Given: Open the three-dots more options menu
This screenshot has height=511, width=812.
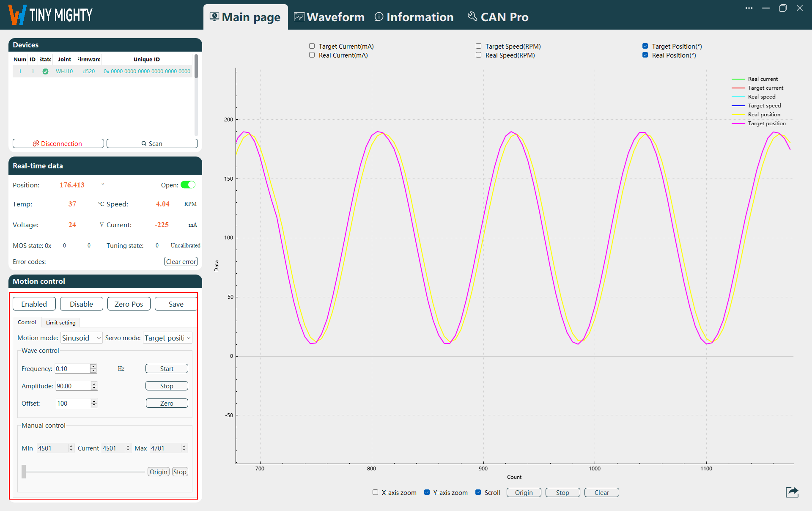Looking at the screenshot, I should point(749,8).
